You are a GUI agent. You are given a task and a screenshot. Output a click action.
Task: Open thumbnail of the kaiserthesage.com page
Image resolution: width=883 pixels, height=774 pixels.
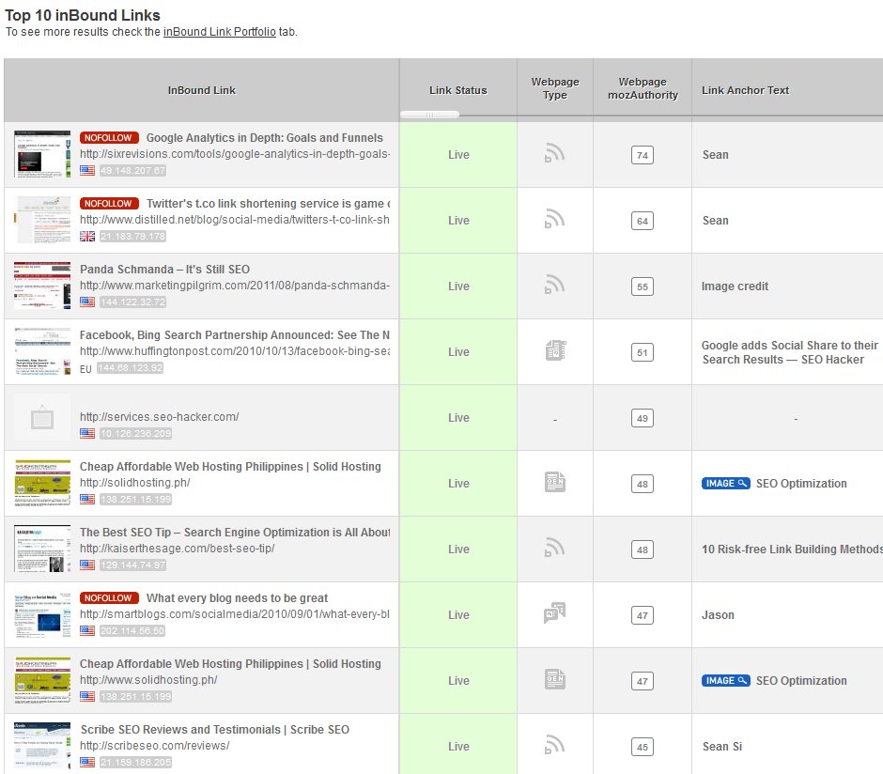tap(42, 549)
